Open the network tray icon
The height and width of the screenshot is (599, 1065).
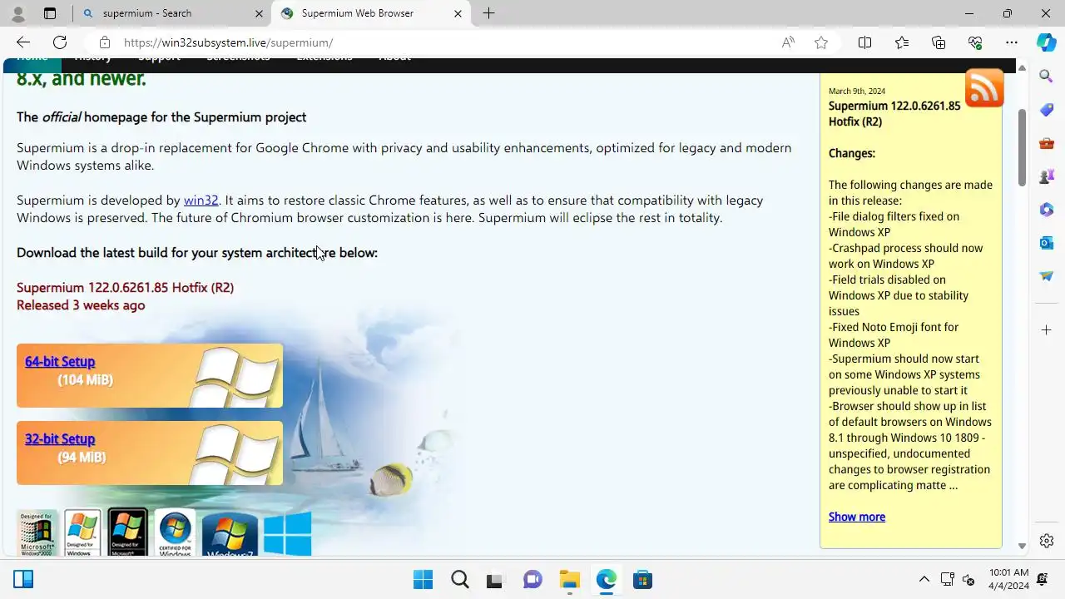point(947,579)
